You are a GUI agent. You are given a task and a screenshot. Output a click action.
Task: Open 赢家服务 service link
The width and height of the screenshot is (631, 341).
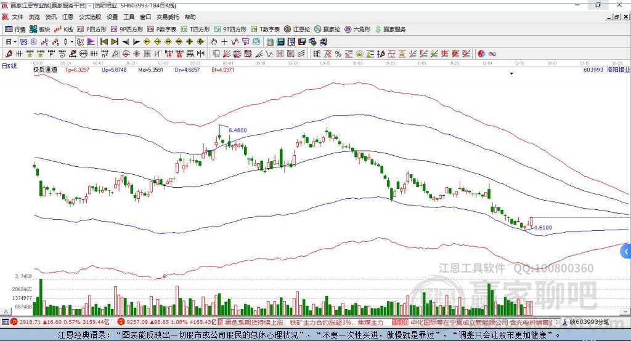click(x=390, y=30)
